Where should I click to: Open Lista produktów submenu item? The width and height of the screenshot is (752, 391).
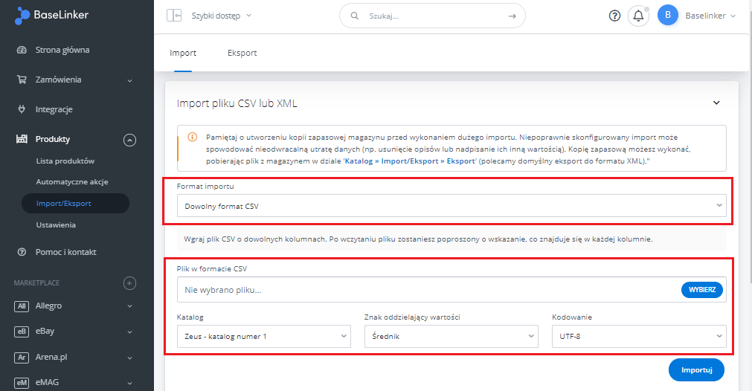point(65,161)
